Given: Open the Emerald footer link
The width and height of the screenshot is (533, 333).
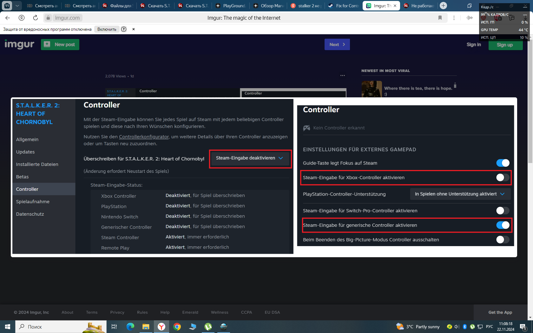Looking at the screenshot, I should point(190,312).
